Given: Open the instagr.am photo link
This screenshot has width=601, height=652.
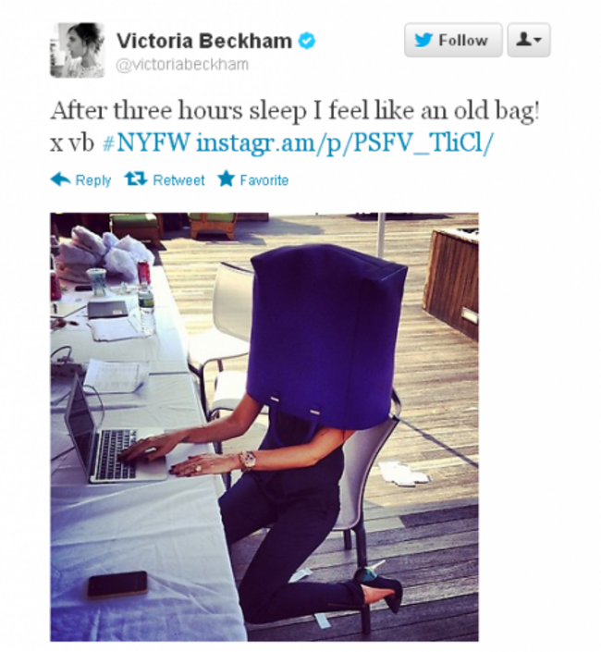Looking at the screenshot, I should coord(345,143).
